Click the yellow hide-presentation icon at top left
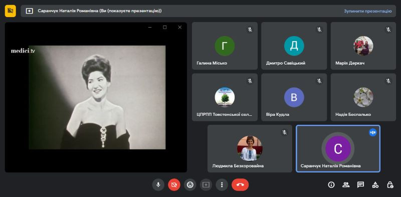The width and height of the screenshot is (401, 197). [x=11, y=11]
